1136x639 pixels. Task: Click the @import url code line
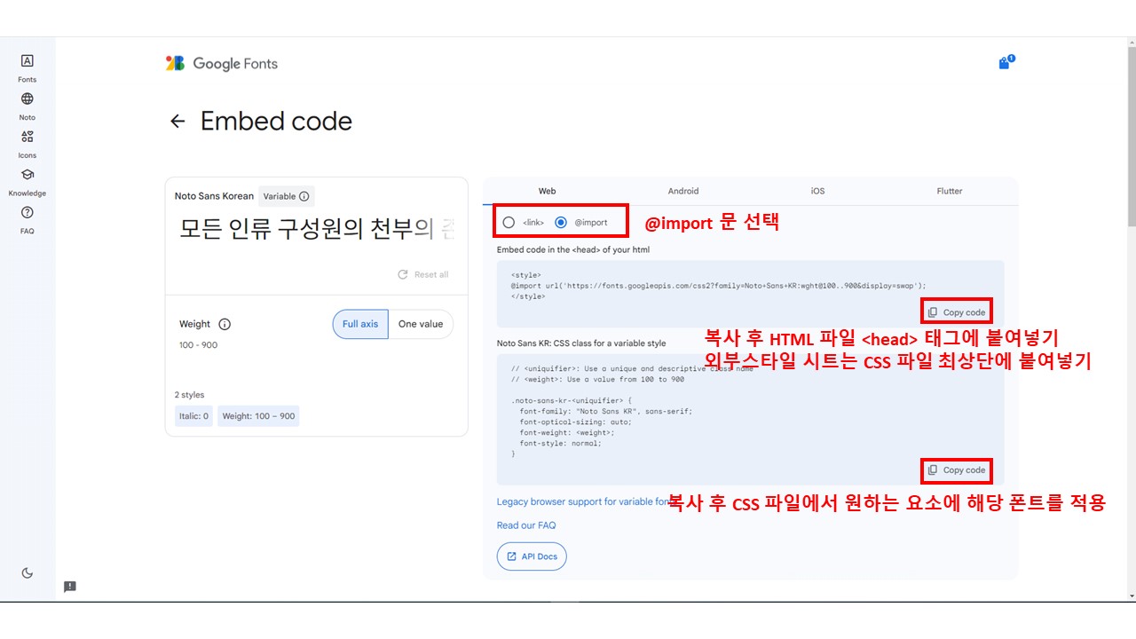[x=718, y=286]
